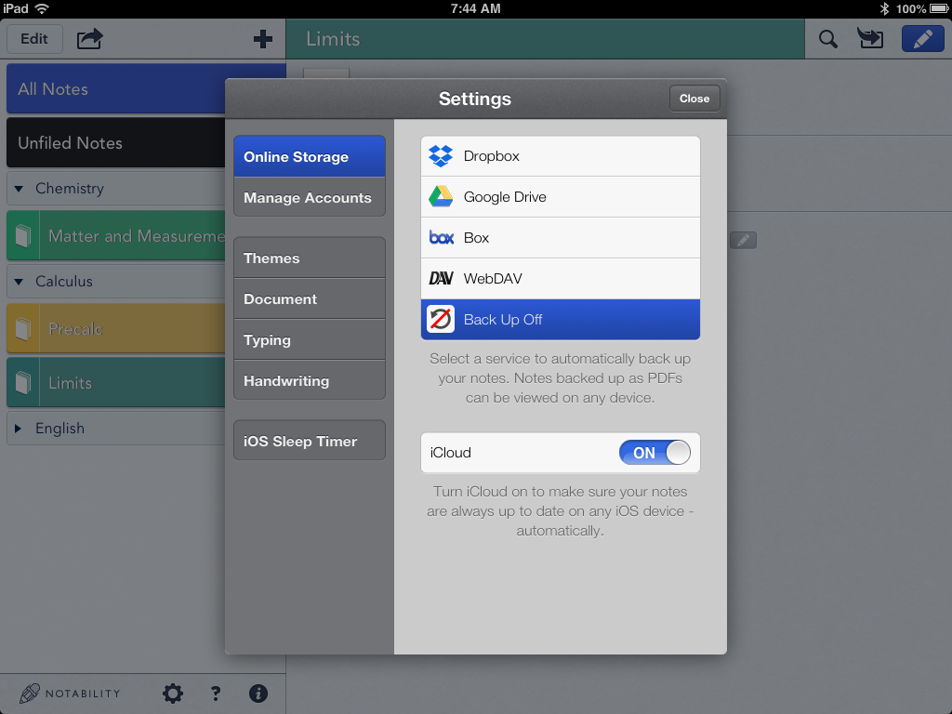952x714 pixels.
Task: Switch to the Handwriting settings tab
Action: [309, 381]
